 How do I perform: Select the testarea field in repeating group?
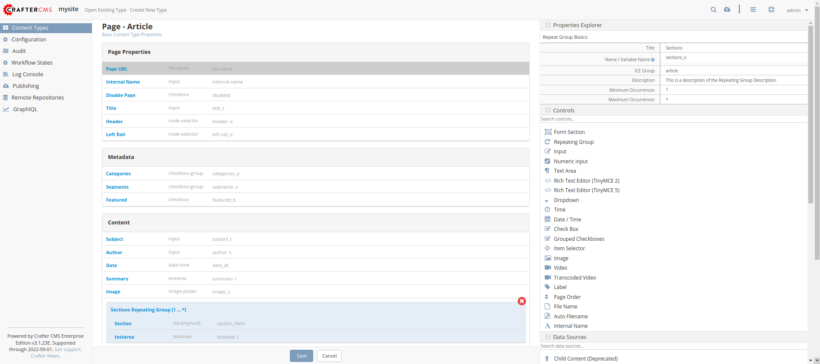point(316,336)
